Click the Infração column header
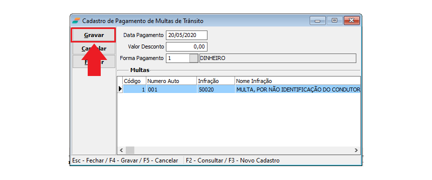Screen dimensions: 432x180 click(216, 81)
